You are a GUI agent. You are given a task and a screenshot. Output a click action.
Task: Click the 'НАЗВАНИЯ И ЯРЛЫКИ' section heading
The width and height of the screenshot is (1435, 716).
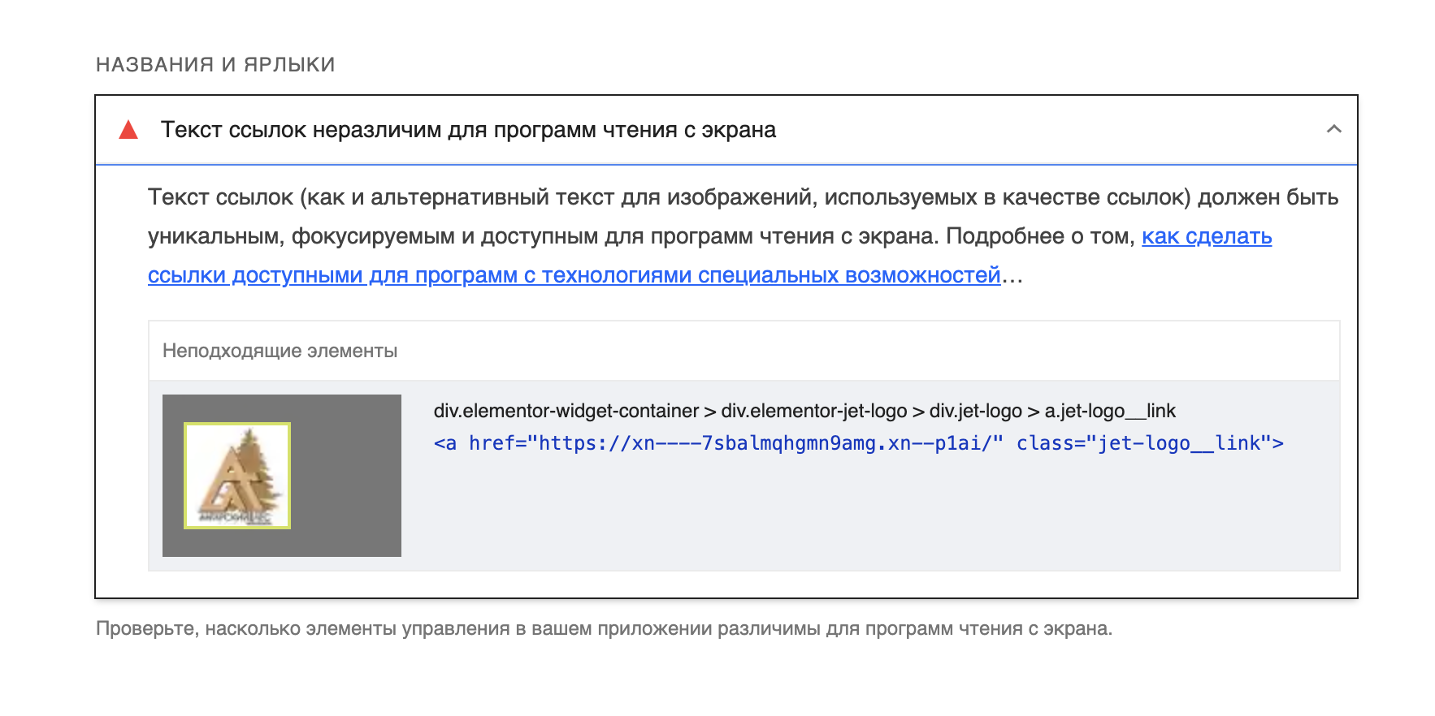[215, 65]
